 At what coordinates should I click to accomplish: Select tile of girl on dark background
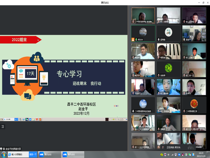(x=169, y=123)
